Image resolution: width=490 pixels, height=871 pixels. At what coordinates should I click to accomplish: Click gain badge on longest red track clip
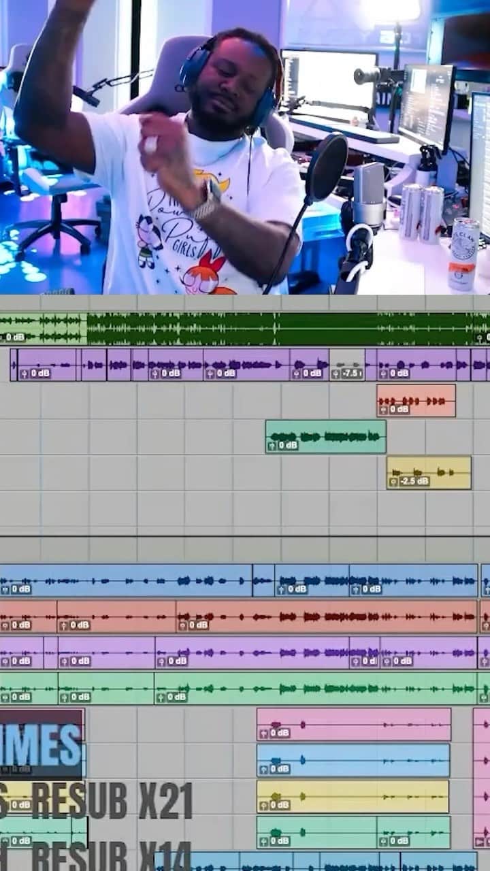pyautogui.click(x=193, y=625)
